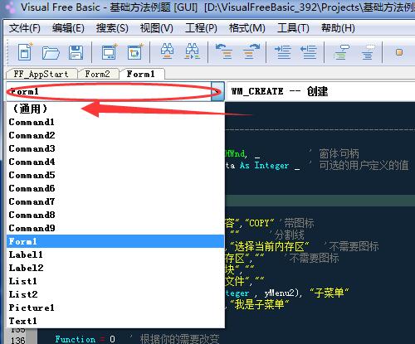Viewport: 415px width, 344px height.
Task: Click the "我是子菜单" string in the code
Action: point(260,304)
